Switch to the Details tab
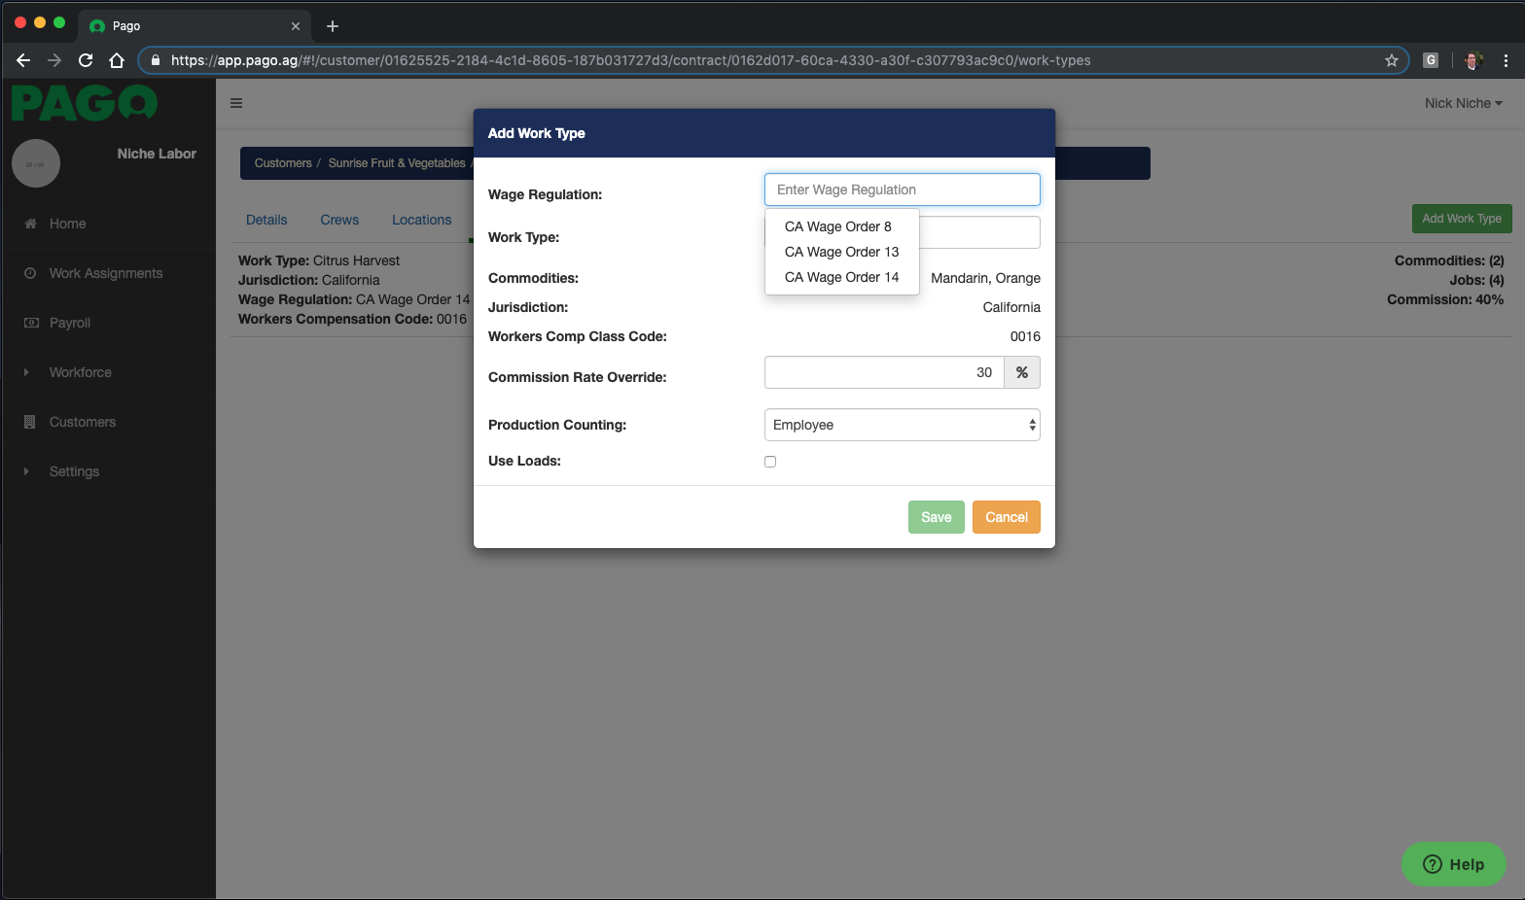Image resolution: width=1525 pixels, height=900 pixels. click(x=266, y=220)
